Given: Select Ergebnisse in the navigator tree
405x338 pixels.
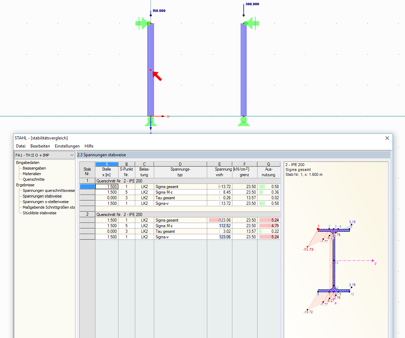Looking at the screenshot, I should pos(25,185).
